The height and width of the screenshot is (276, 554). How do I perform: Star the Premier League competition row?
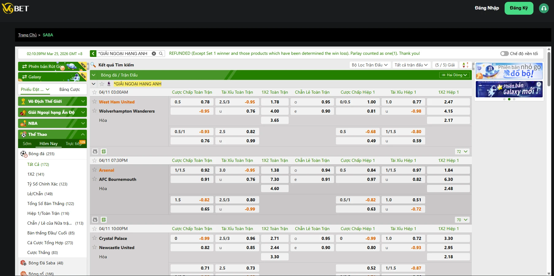[102, 84]
